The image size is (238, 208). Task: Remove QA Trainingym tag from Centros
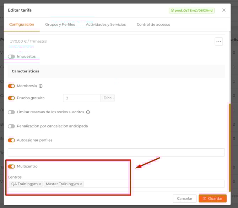point(40,184)
